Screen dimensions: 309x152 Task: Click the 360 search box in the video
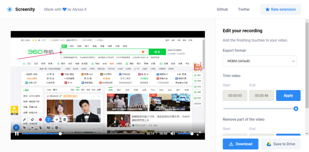click(x=104, y=52)
